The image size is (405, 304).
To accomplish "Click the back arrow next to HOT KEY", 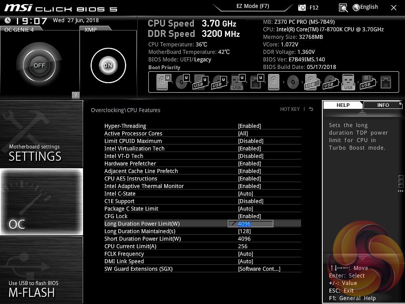I will 311,109.
